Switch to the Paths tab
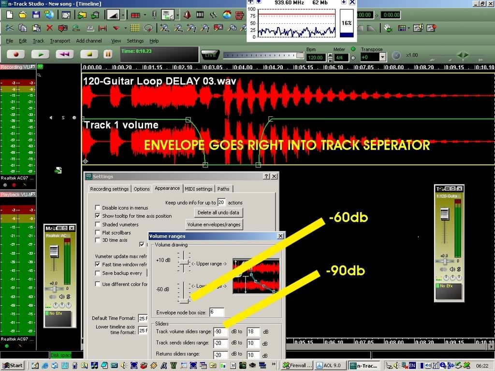This screenshot has height=371, width=495. 223,189
